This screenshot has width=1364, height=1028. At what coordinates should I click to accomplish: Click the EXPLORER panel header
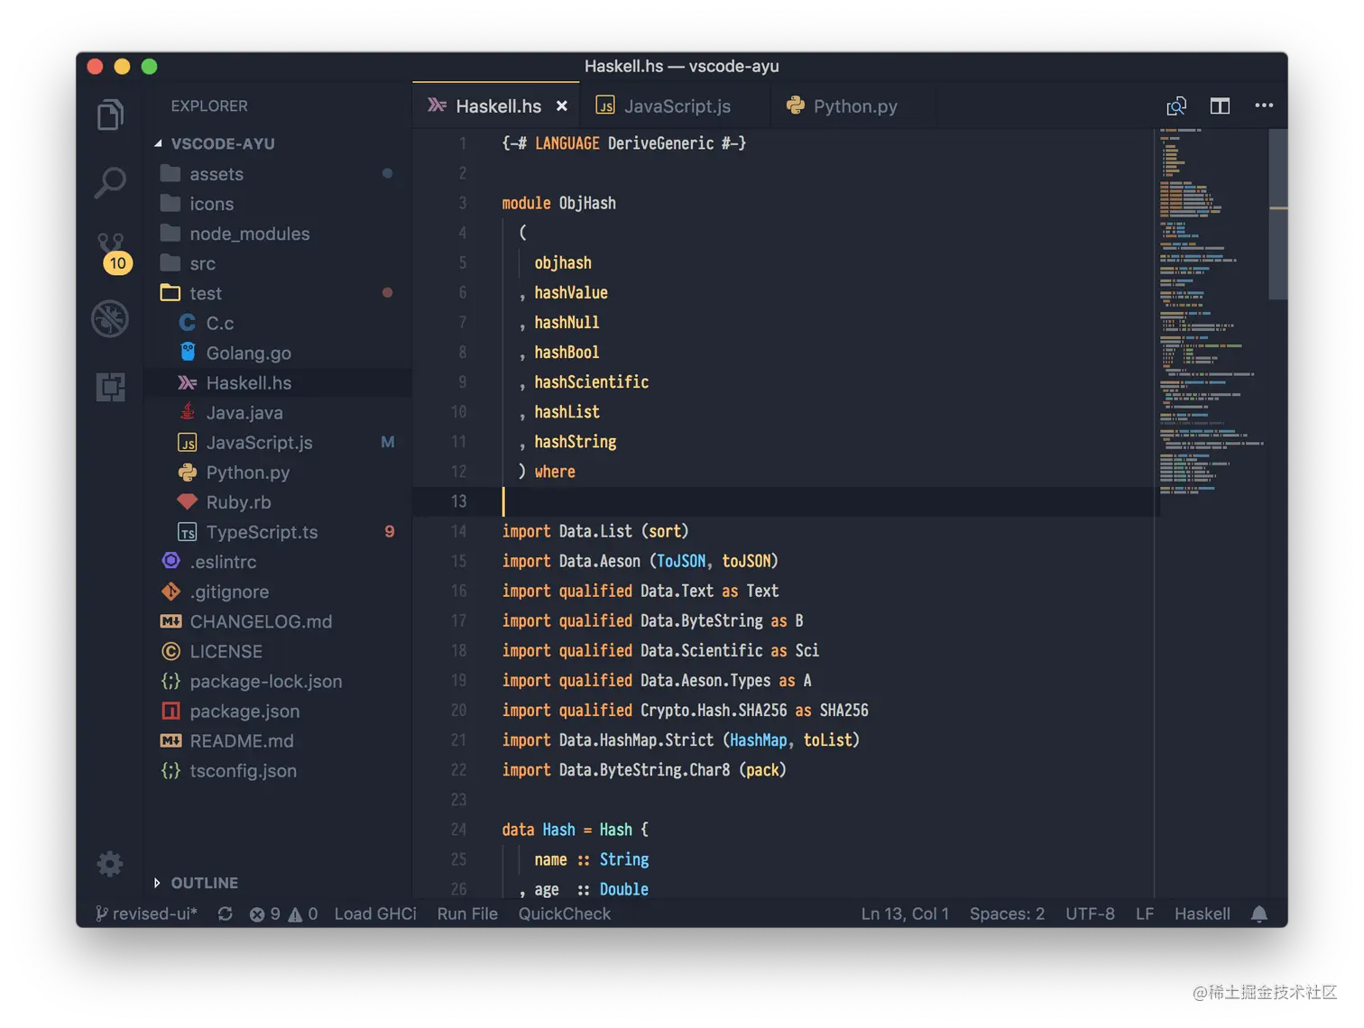click(209, 106)
